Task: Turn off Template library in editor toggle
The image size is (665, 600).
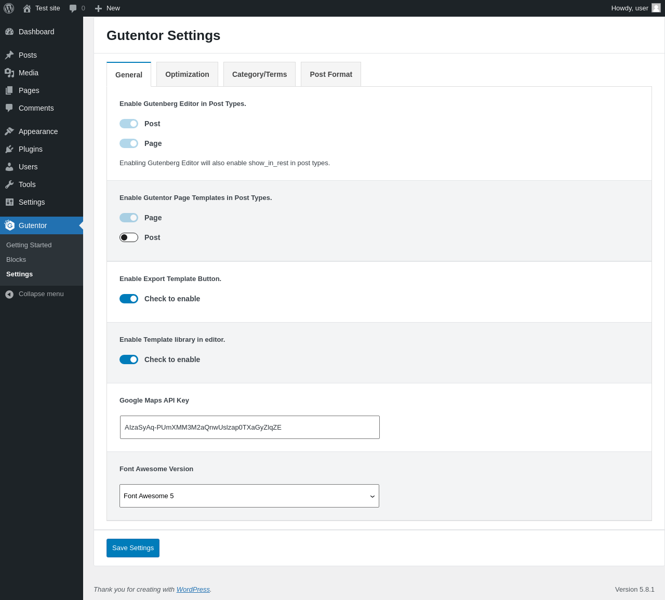Action: (129, 359)
